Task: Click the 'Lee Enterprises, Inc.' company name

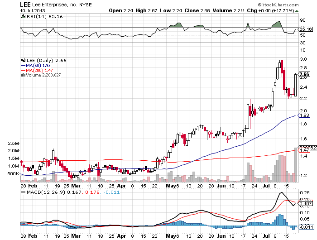Action: (x=55, y=5)
